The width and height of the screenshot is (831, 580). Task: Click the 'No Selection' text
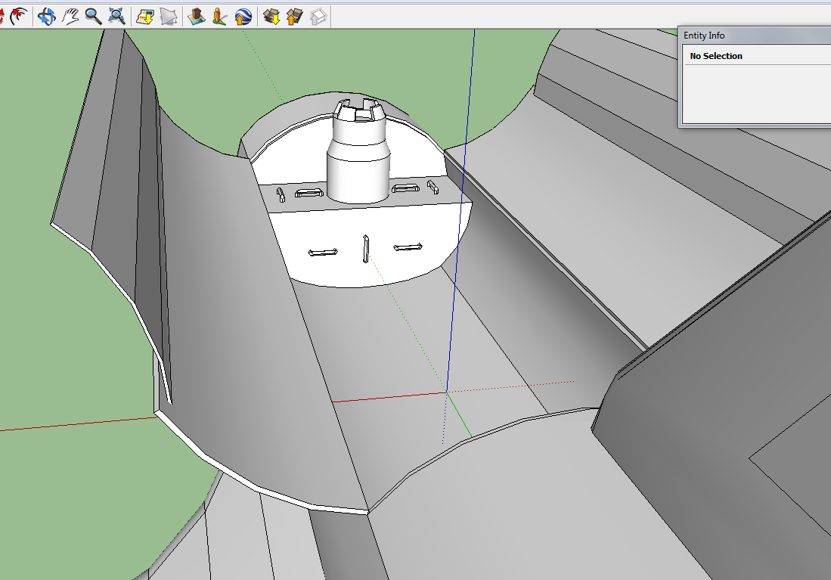pos(716,56)
